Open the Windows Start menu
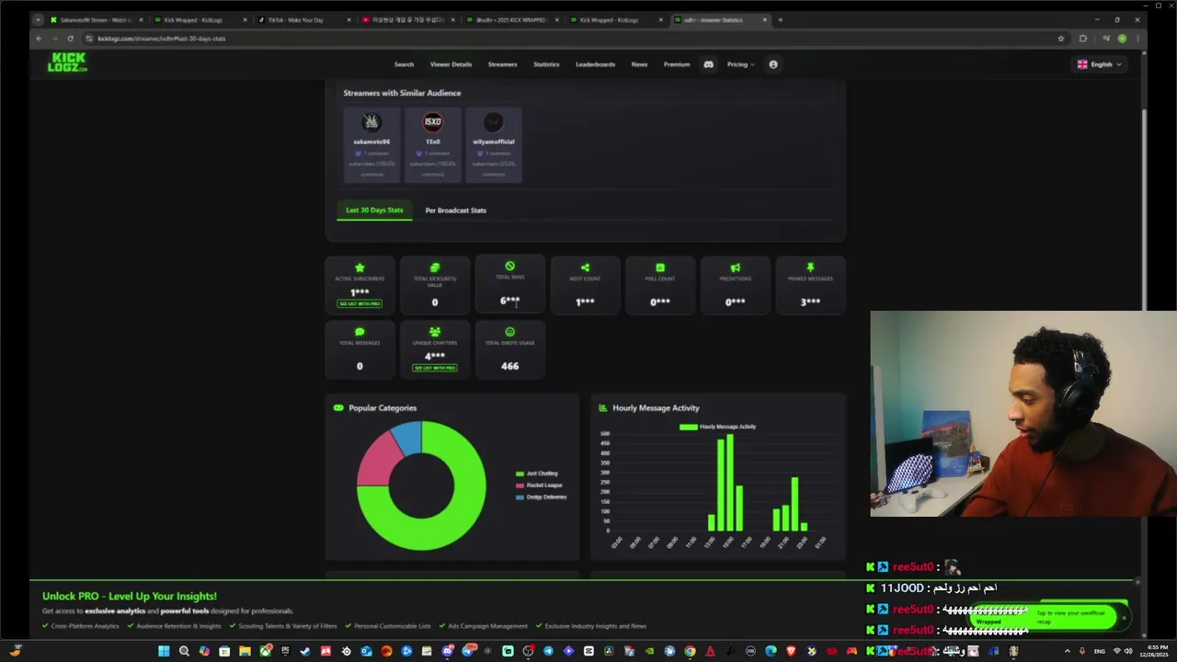 (164, 651)
